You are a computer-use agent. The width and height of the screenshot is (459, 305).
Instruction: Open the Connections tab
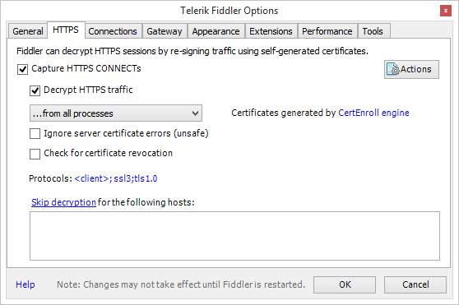(113, 31)
